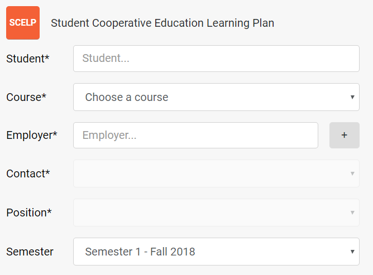Click the orange SCELP logo
Image resolution: width=373 pixels, height=275 pixels.
click(23, 23)
